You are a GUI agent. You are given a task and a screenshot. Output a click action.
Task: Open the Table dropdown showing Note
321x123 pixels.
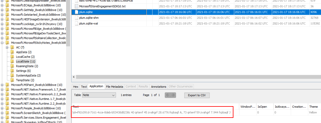(x=99, y=95)
